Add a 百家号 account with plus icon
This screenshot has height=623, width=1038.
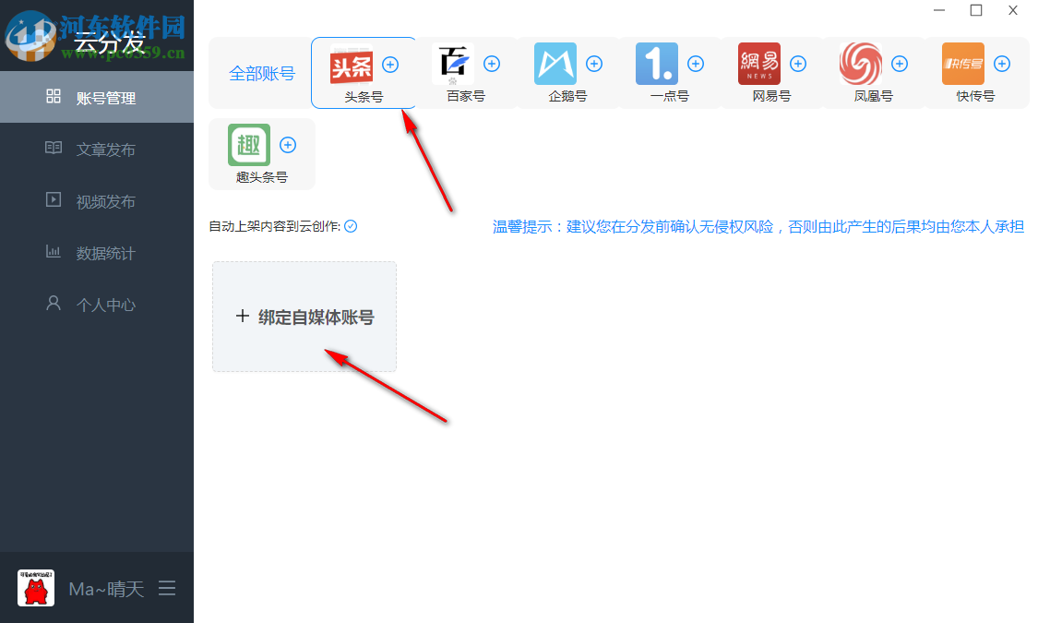[x=492, y=64]
